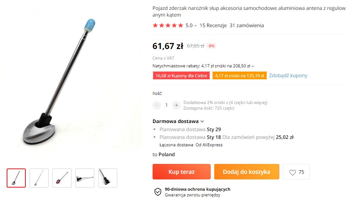This screenshot has width=349, height=202.
Task: Select the fifth thumbnail of antenna base
Action: 108,178
